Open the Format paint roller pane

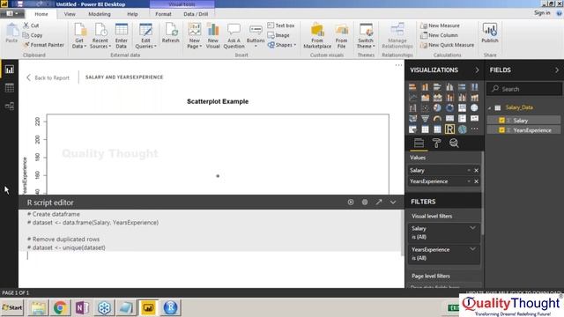[437, 143]
